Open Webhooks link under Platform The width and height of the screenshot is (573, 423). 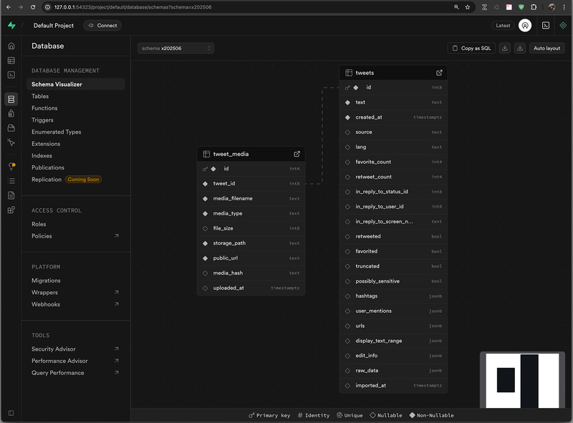coord(46,304)
